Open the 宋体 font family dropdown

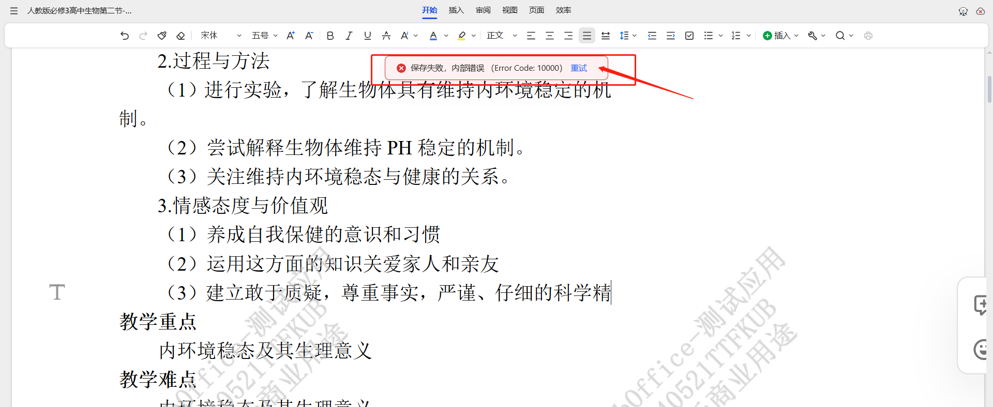point(221,36)
